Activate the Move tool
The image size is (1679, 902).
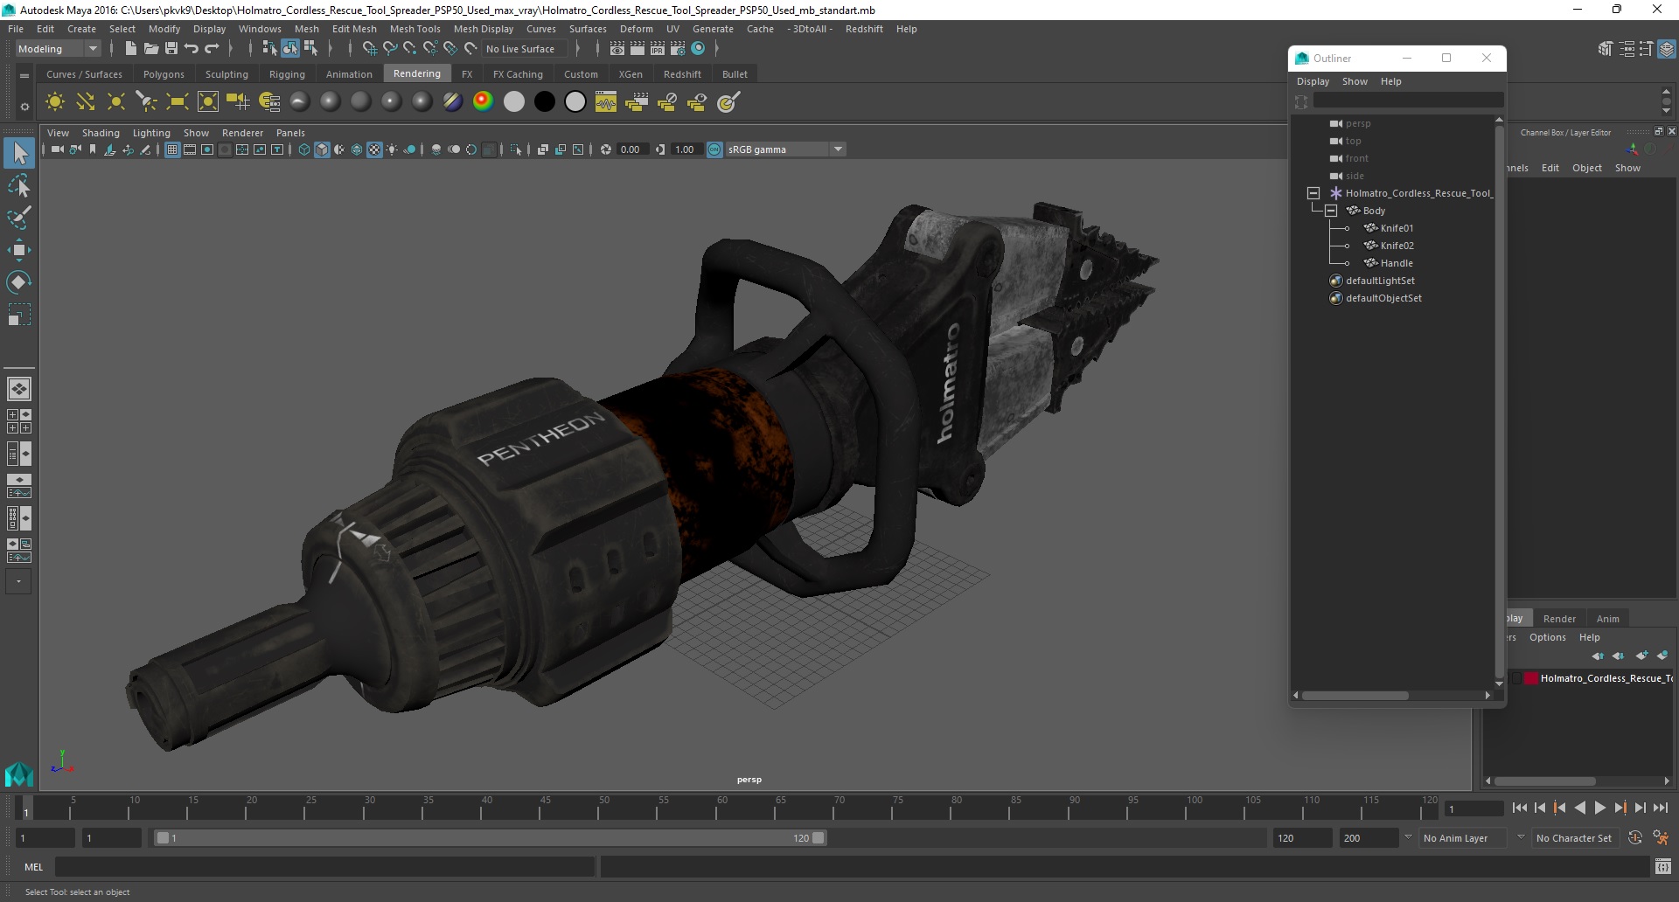(19, 250)
